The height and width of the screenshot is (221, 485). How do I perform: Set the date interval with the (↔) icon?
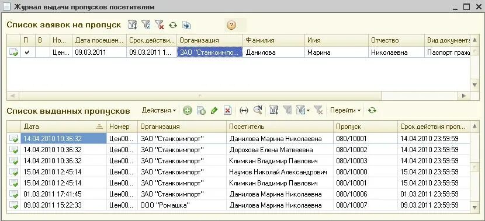244,111
